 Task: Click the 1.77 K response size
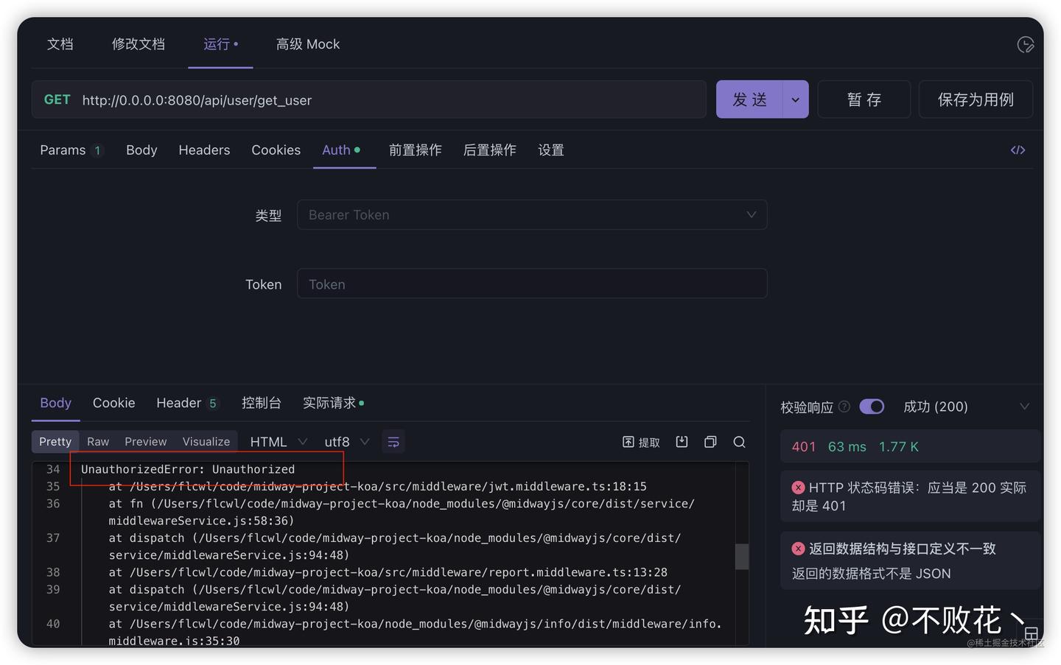click(899, 447)
